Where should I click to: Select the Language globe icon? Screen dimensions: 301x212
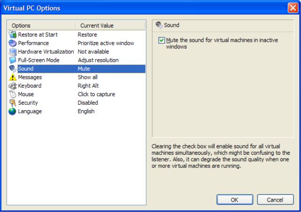tap(13, 111)
